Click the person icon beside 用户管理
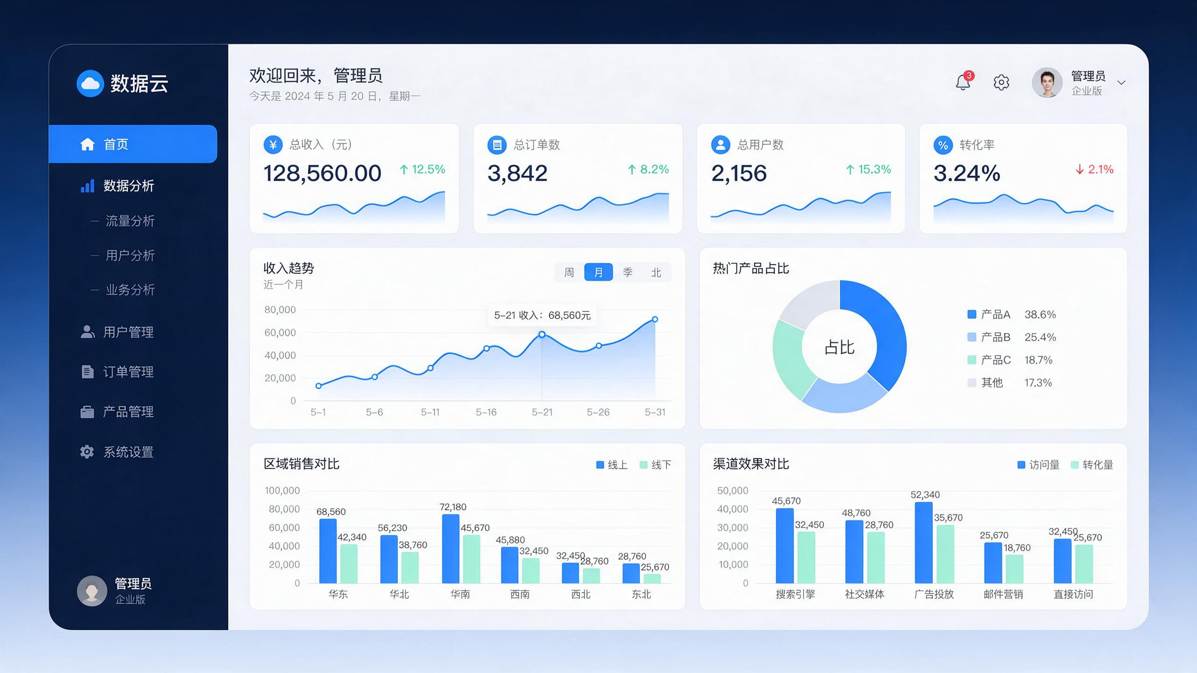 click(x=87, y=332)
